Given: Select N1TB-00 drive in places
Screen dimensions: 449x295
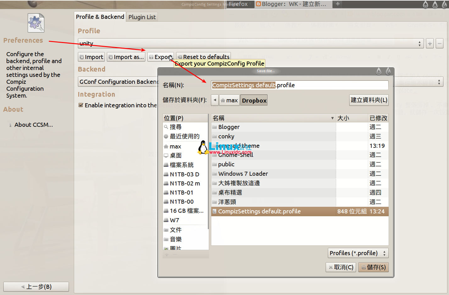Looking at the screenshot, I should click(x=186, y=201).
